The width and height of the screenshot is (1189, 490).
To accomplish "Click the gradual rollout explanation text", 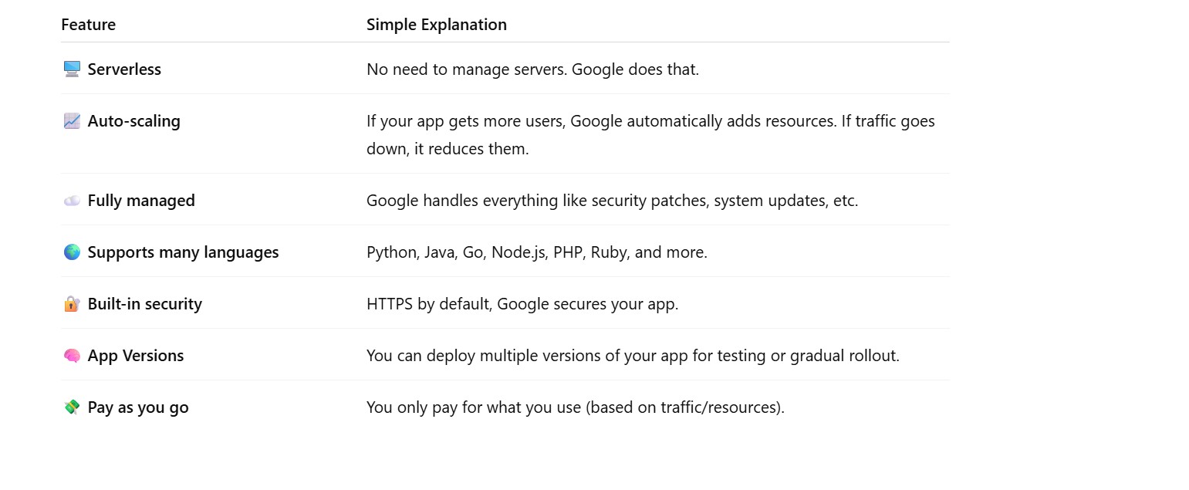I will pos(633,356).
